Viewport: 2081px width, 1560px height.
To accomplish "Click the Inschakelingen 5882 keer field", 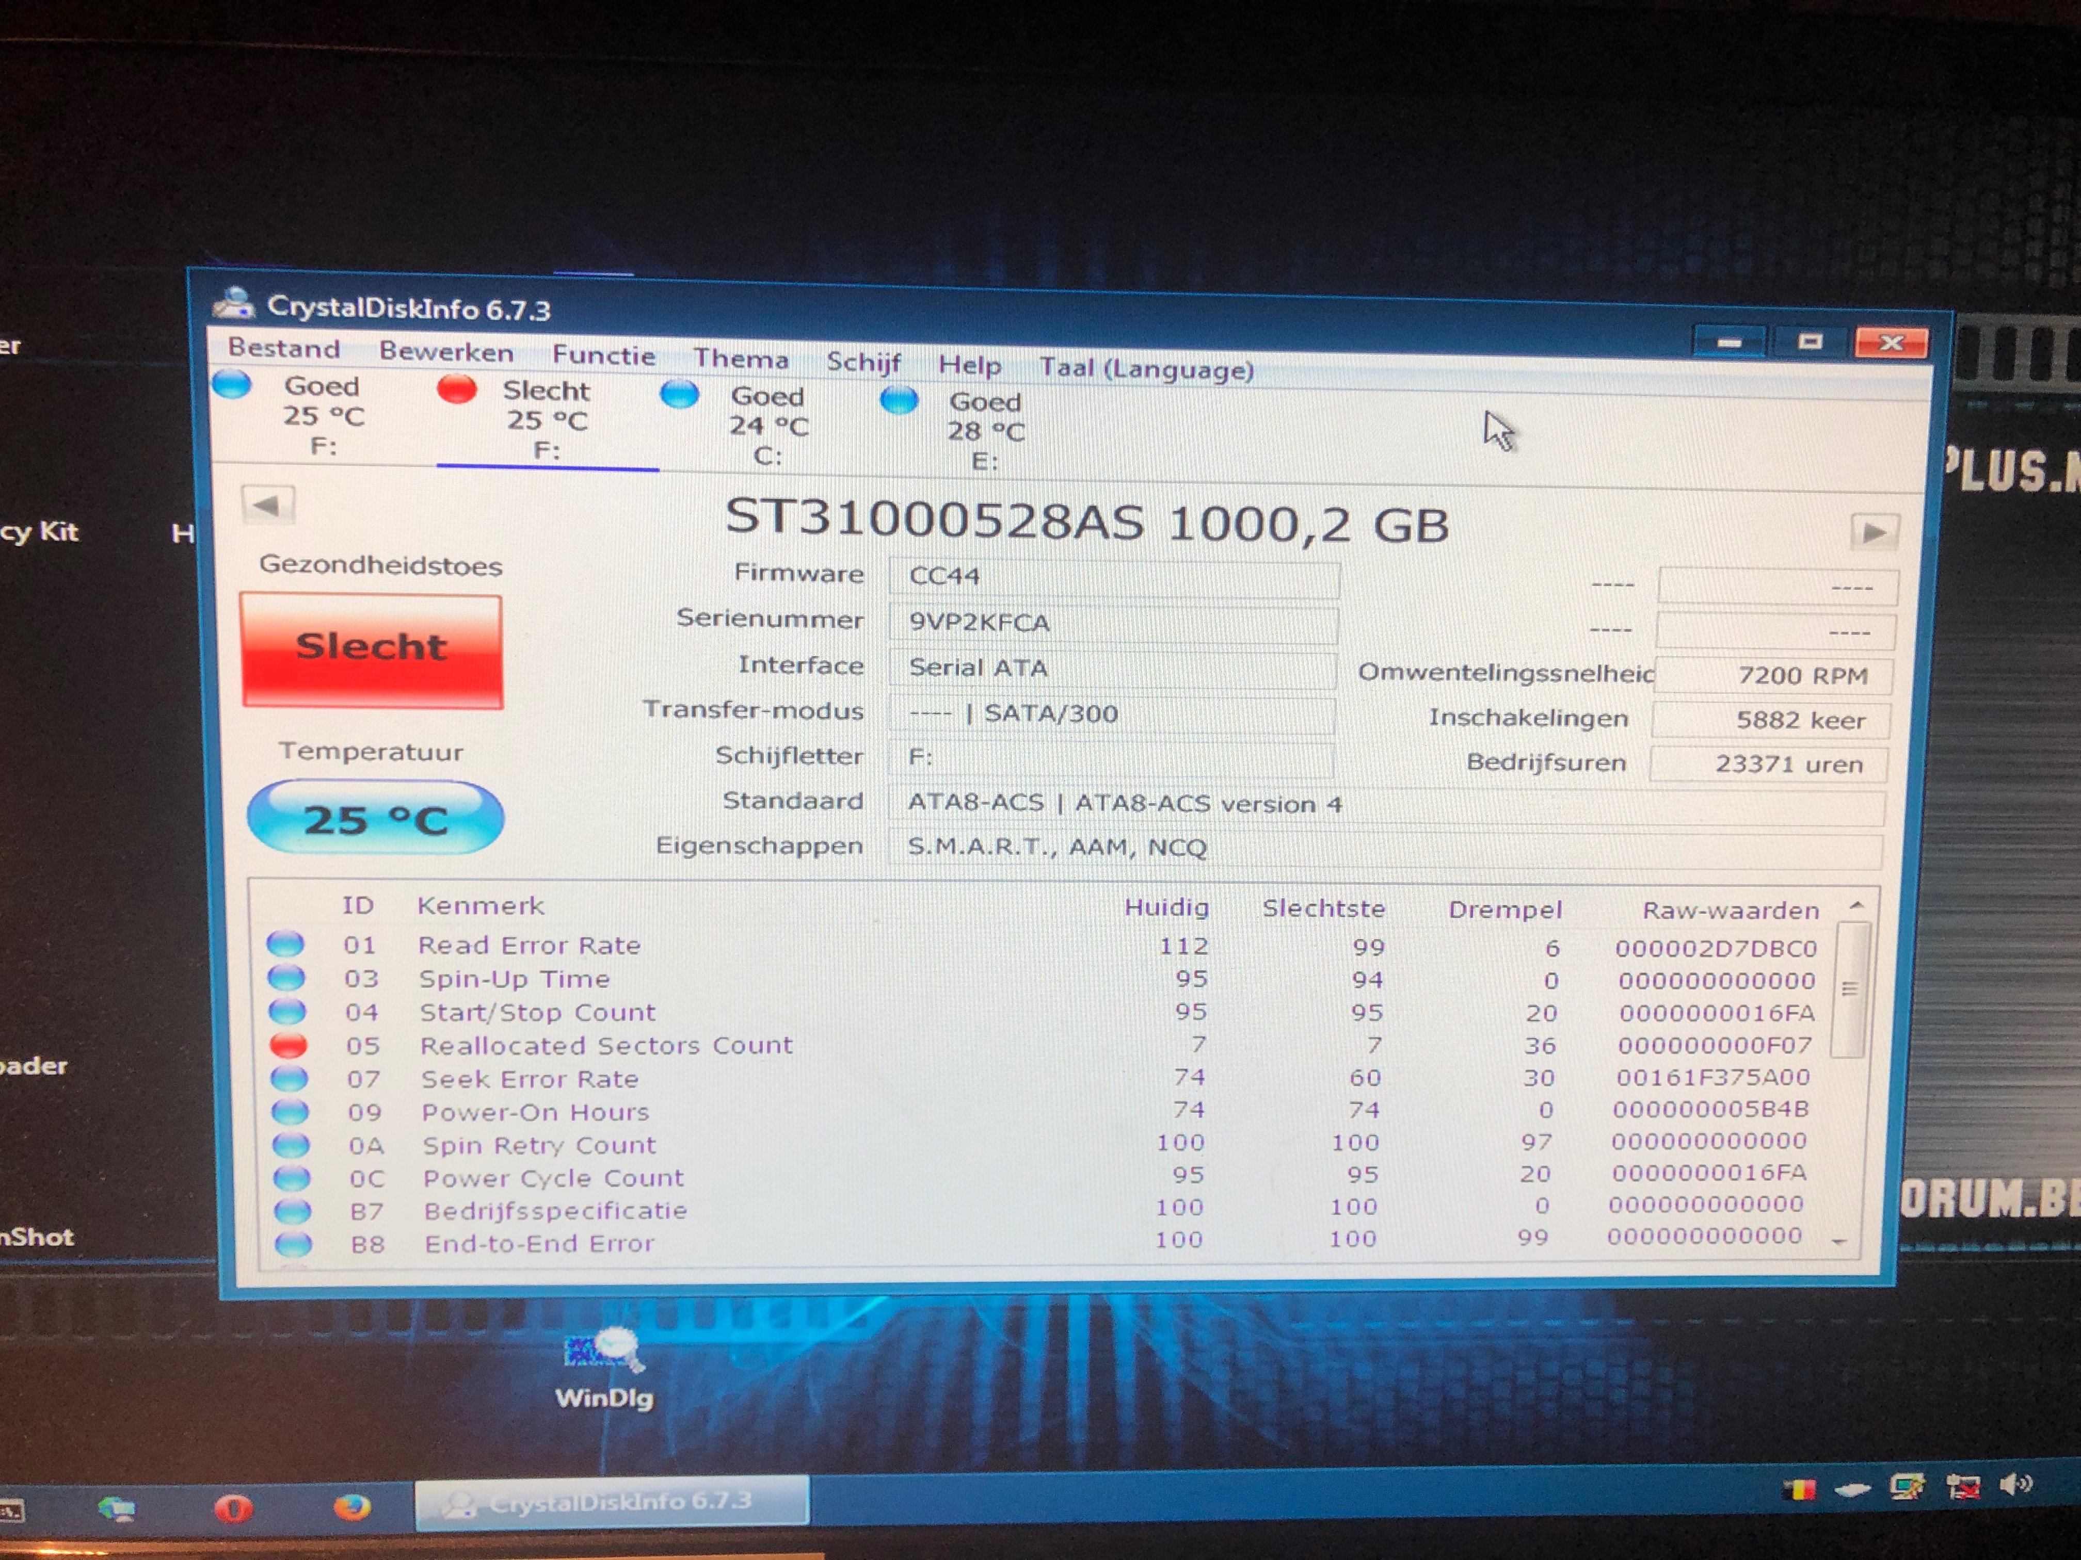I will pyautogui.click(x=1771, y=720).
